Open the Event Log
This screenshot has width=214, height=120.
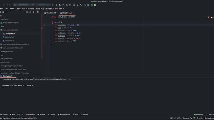click(198, 115)
